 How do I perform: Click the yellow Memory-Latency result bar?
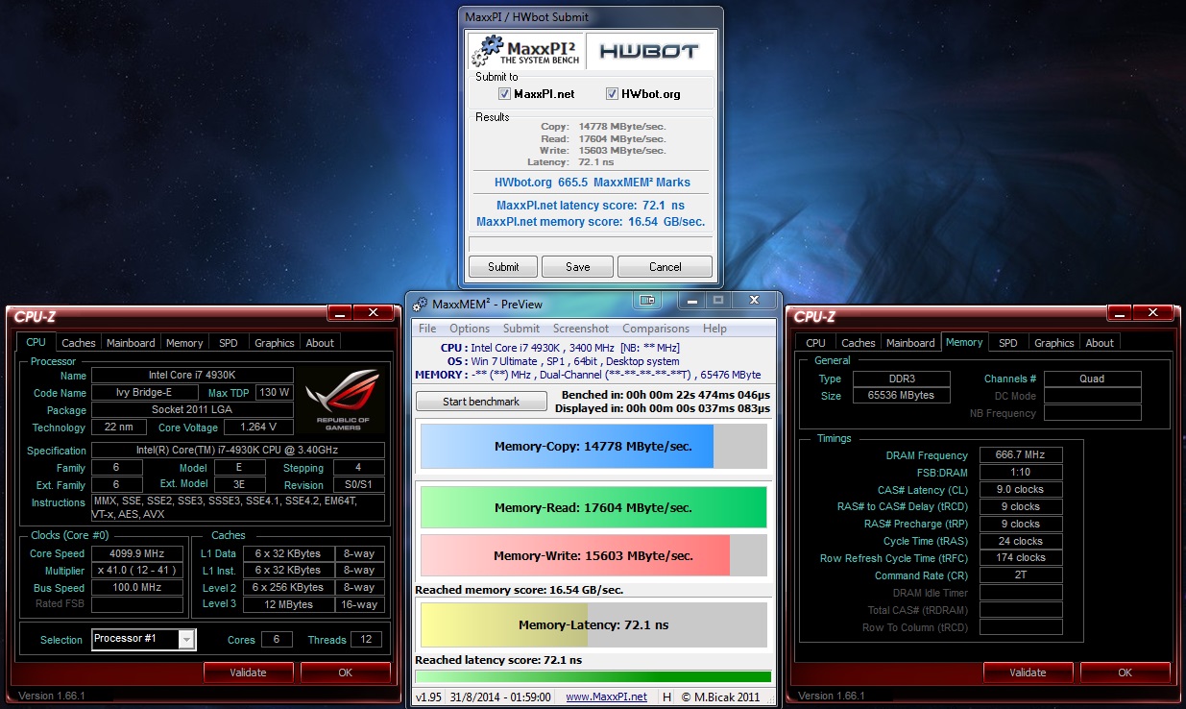click(x=593, y=624)
